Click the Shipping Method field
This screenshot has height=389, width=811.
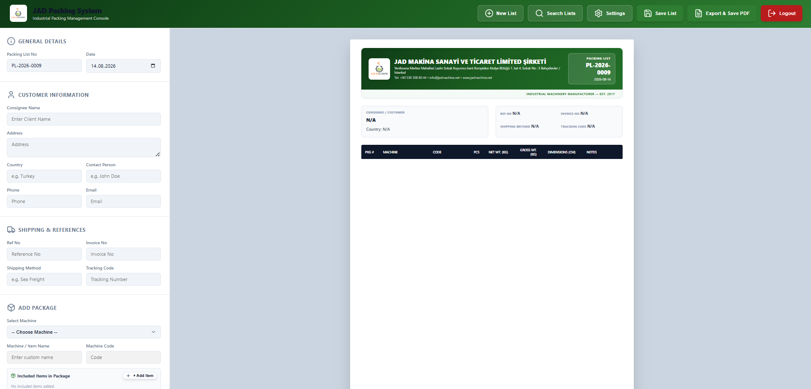(44, 279)
